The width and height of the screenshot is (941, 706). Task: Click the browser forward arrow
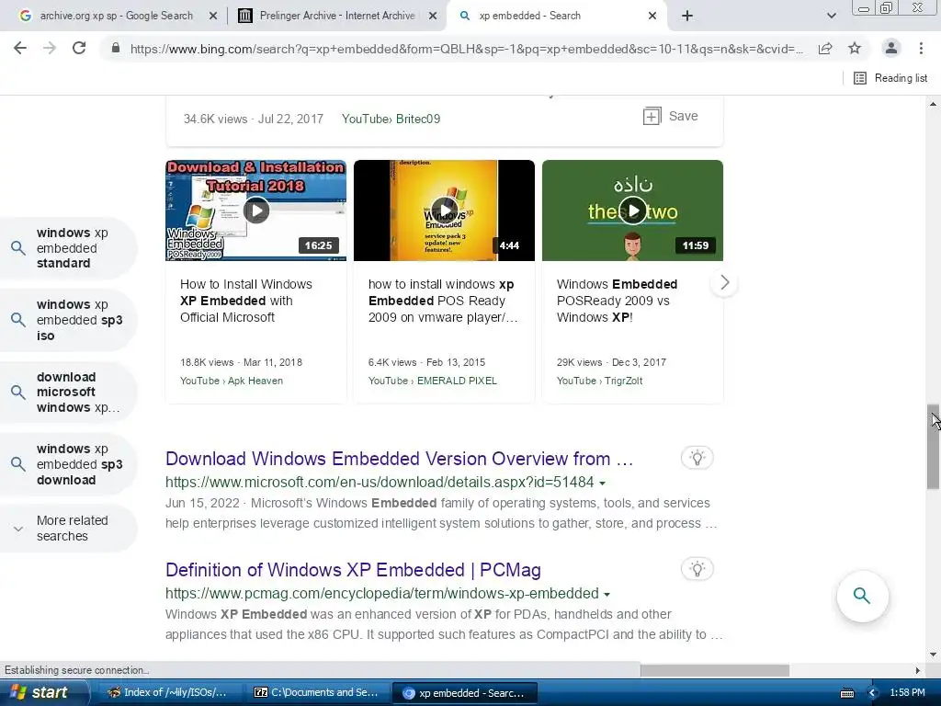pyautogui.click(x=50, y=48)
